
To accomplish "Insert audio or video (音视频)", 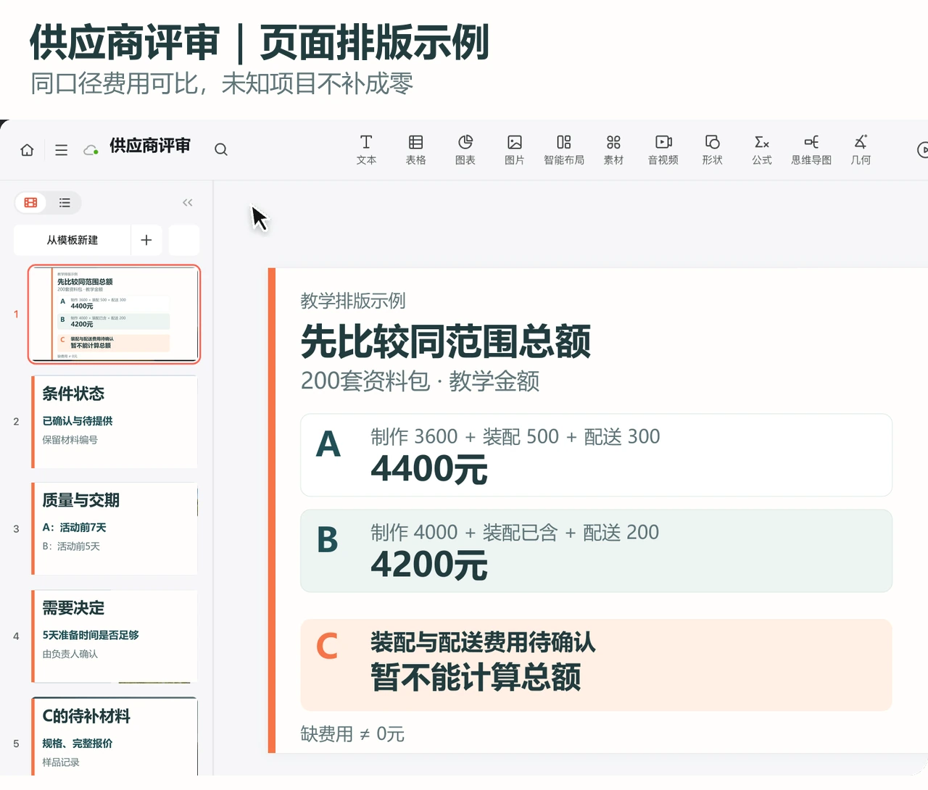I will pyautogui.click(x=663, y=150).
